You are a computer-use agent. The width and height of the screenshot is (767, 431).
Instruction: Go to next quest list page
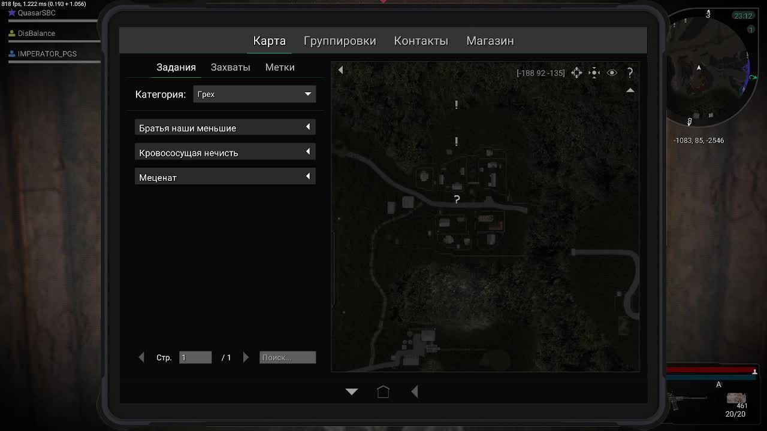pyautogui.click(x=246, y=357)
